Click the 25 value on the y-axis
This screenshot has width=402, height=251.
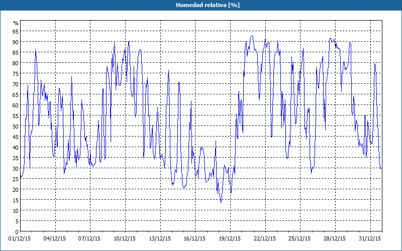tap(16, 179)
